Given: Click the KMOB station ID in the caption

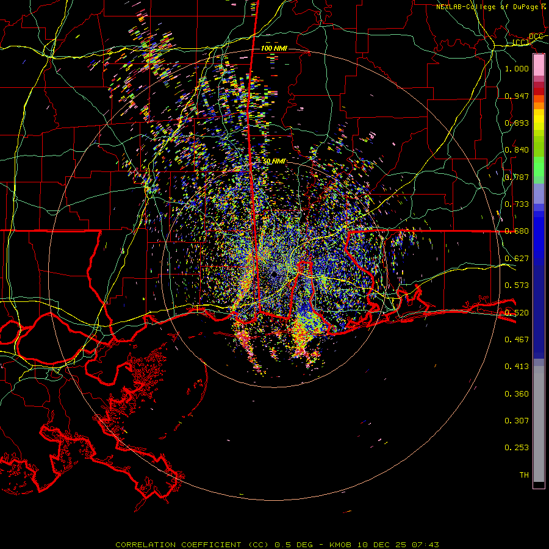Looking at the screenshot, I should point(340,545).
